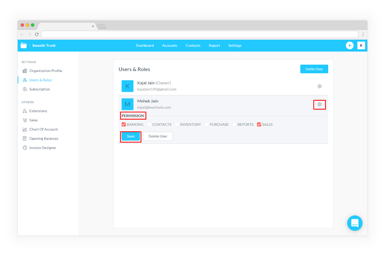Open settings gear for Mehek Jain

pyautogui.click(x=320, y=104)
